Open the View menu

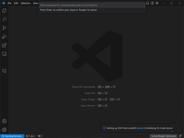[x=36, y=3]
